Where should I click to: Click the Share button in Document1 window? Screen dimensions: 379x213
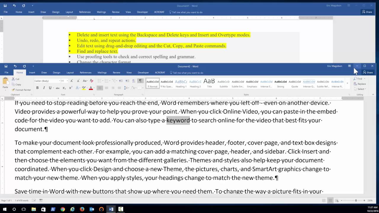click(x=367, y=12)
